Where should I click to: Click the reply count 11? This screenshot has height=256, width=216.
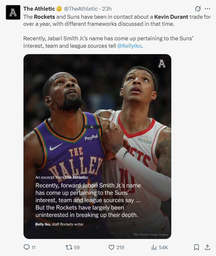[33, 248]
